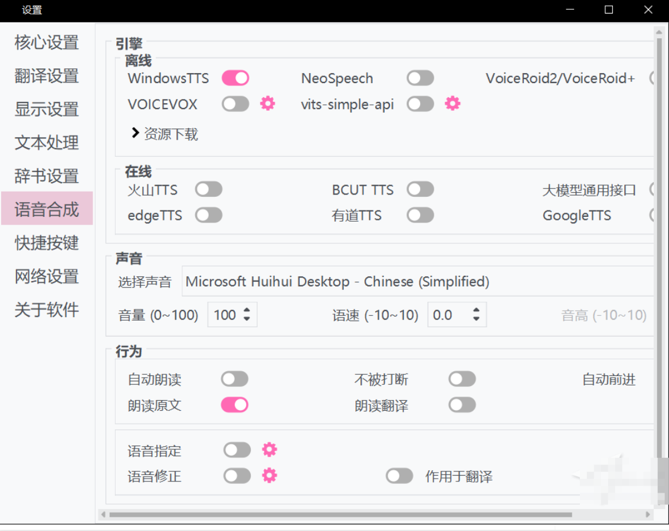
Task: Enable the 火山TTS switch
Action: click(209, 189)
